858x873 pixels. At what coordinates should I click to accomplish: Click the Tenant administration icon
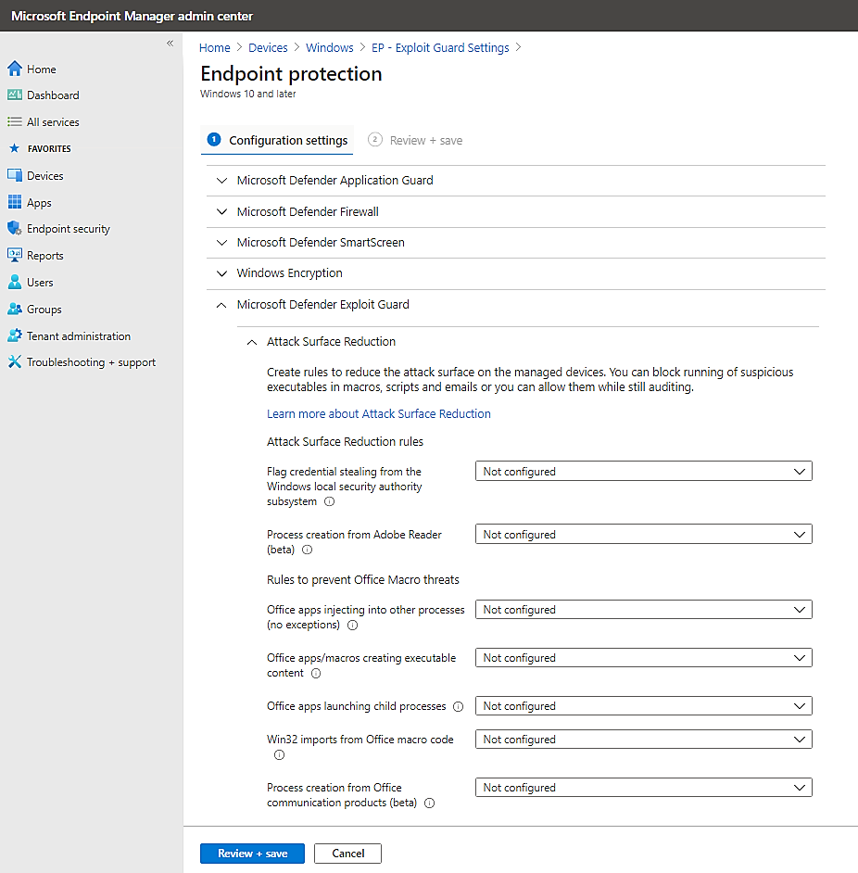coord(14,335)
